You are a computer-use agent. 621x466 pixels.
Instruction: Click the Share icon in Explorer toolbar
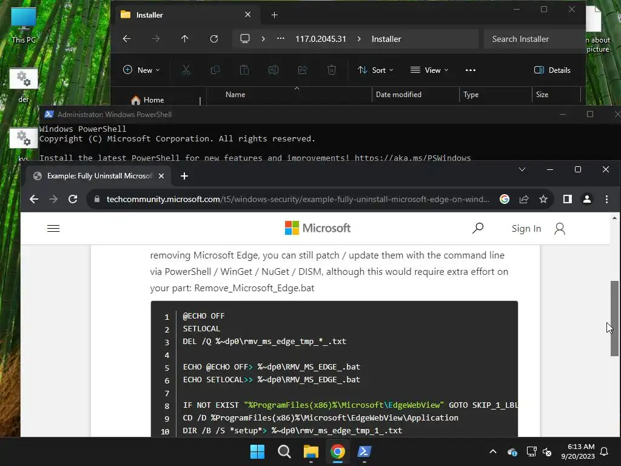303,70
